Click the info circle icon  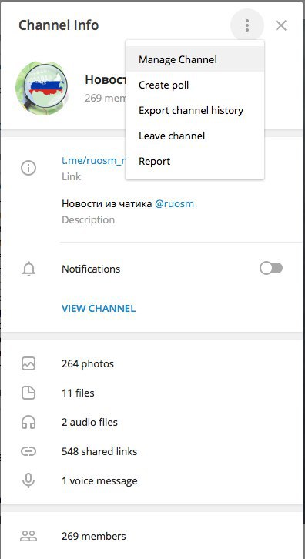28,168
